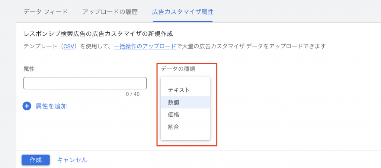Follow the 一括操作のアップロード link
This screenshot has height=168, width=381.
(145, 46)
